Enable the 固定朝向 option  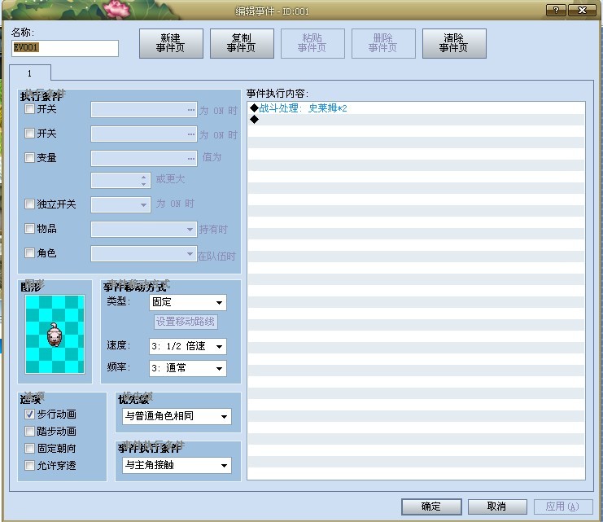point(29,448)
